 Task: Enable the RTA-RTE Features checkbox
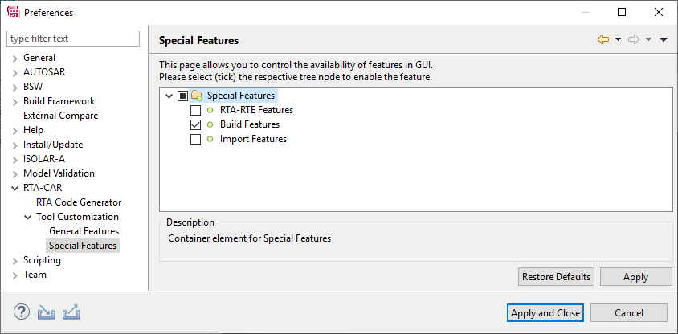click(x=195, y=110)
